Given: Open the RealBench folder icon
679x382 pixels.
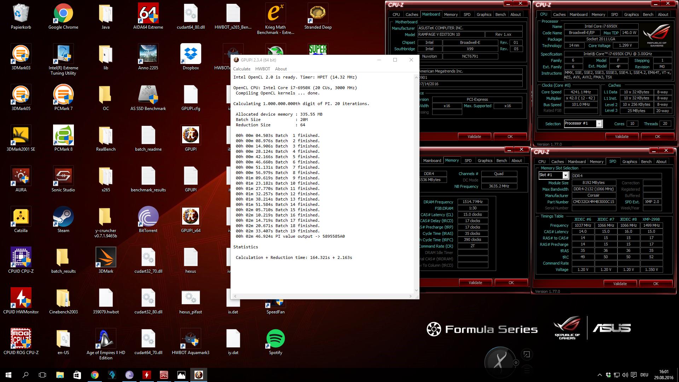Looking at the screenshot, I should click(106, 139).
